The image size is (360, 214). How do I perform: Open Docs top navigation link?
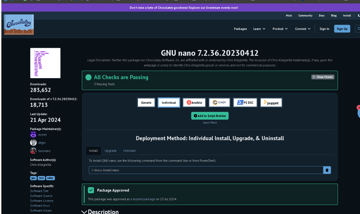pyautogui.click(x=322, y=15)
